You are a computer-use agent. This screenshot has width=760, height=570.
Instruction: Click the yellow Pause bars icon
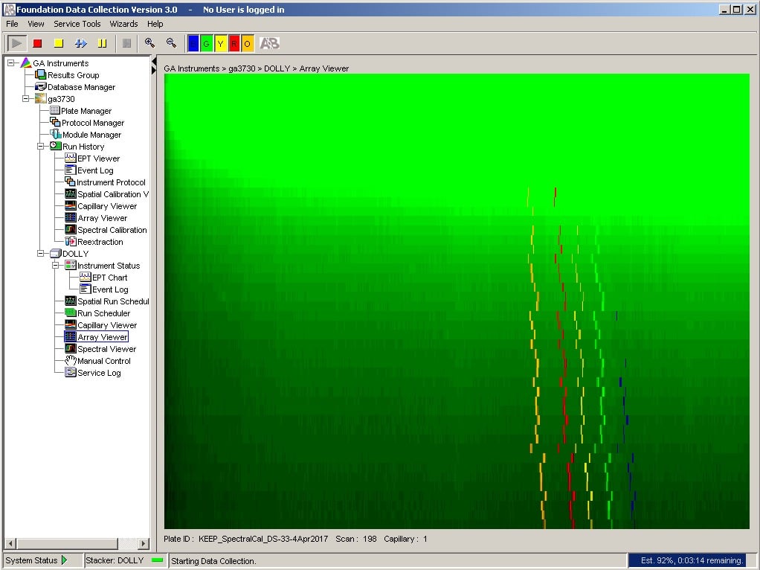(103, 43)
